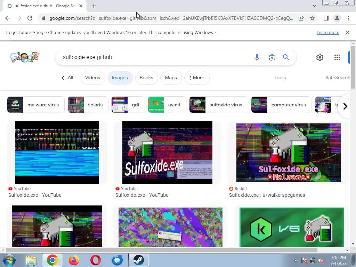Switch to the All results tab

[x=67, y=78]
